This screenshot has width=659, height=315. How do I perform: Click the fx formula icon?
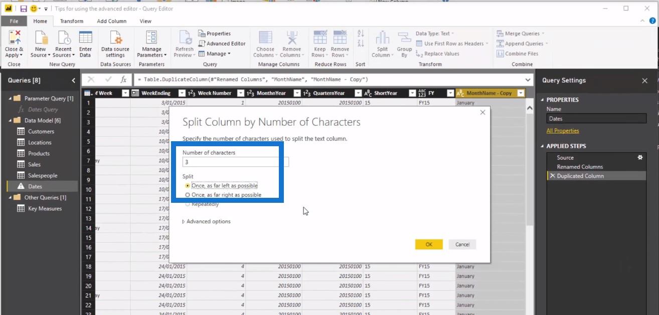click(123, 80)
